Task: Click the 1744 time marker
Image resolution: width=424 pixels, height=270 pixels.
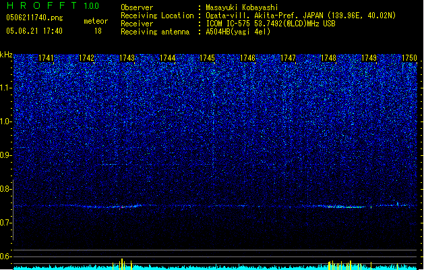Action: tap(167, 58)
